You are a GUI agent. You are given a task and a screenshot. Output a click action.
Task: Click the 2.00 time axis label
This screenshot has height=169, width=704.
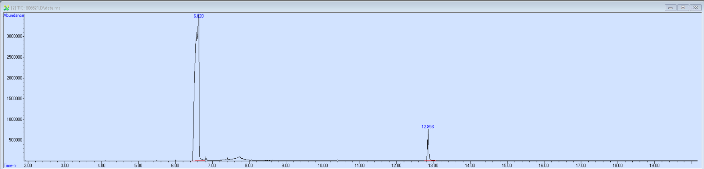coord(28,165)
